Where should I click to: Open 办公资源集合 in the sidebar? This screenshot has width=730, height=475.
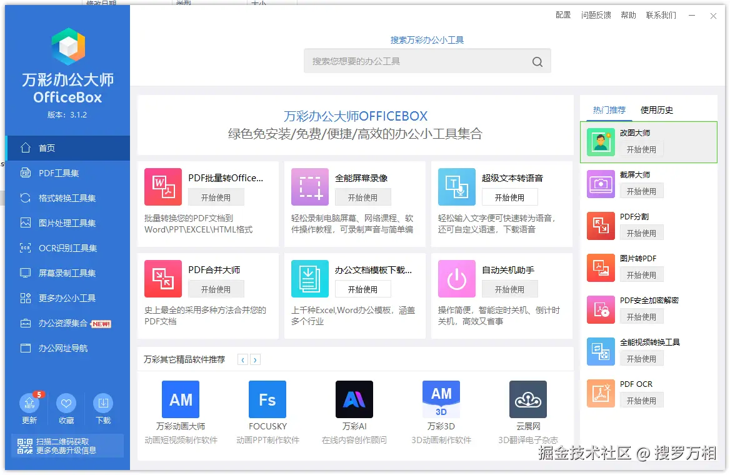coord(68,323)
